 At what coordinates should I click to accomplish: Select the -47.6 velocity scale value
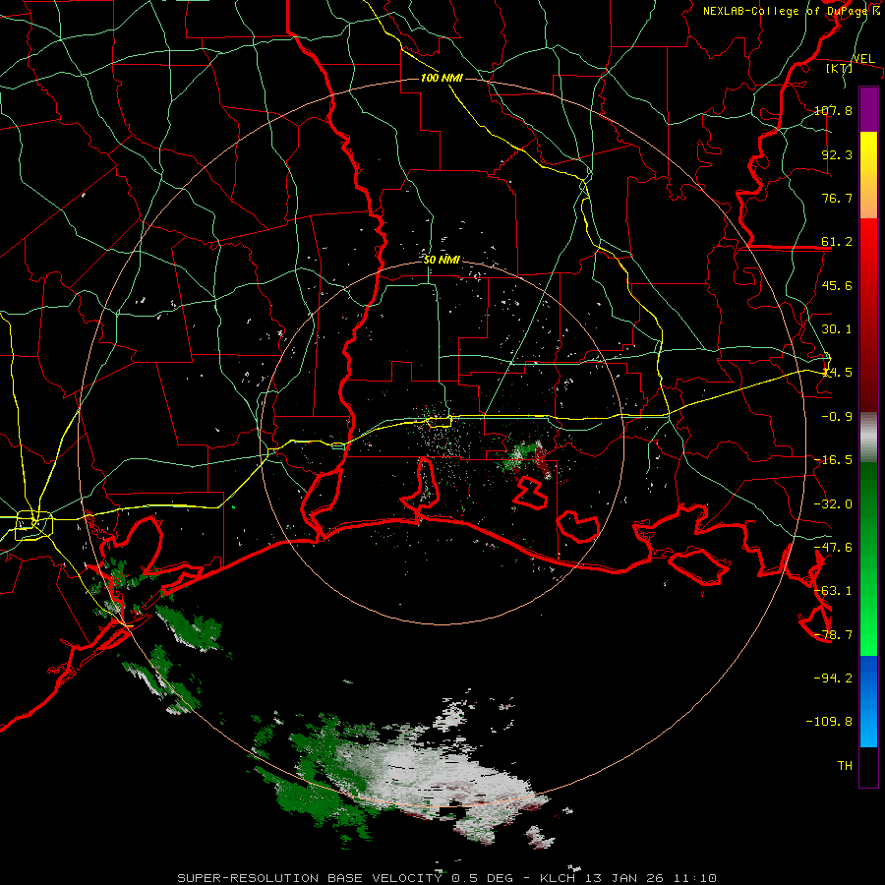pos(833,548)
